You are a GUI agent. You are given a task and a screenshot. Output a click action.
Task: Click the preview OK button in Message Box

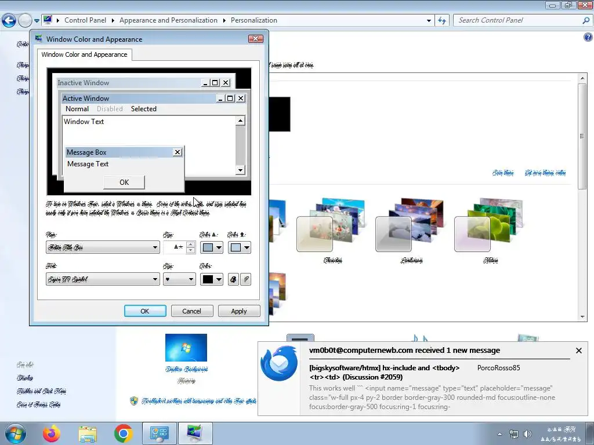124,183
